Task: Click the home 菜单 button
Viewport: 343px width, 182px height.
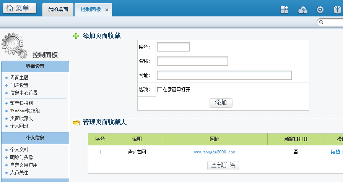Action: tap(20, 8)
